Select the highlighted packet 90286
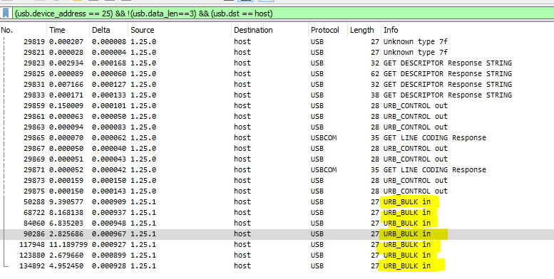Image resolution: width=554 pixels, height=279 pixels. click(277, 234)
